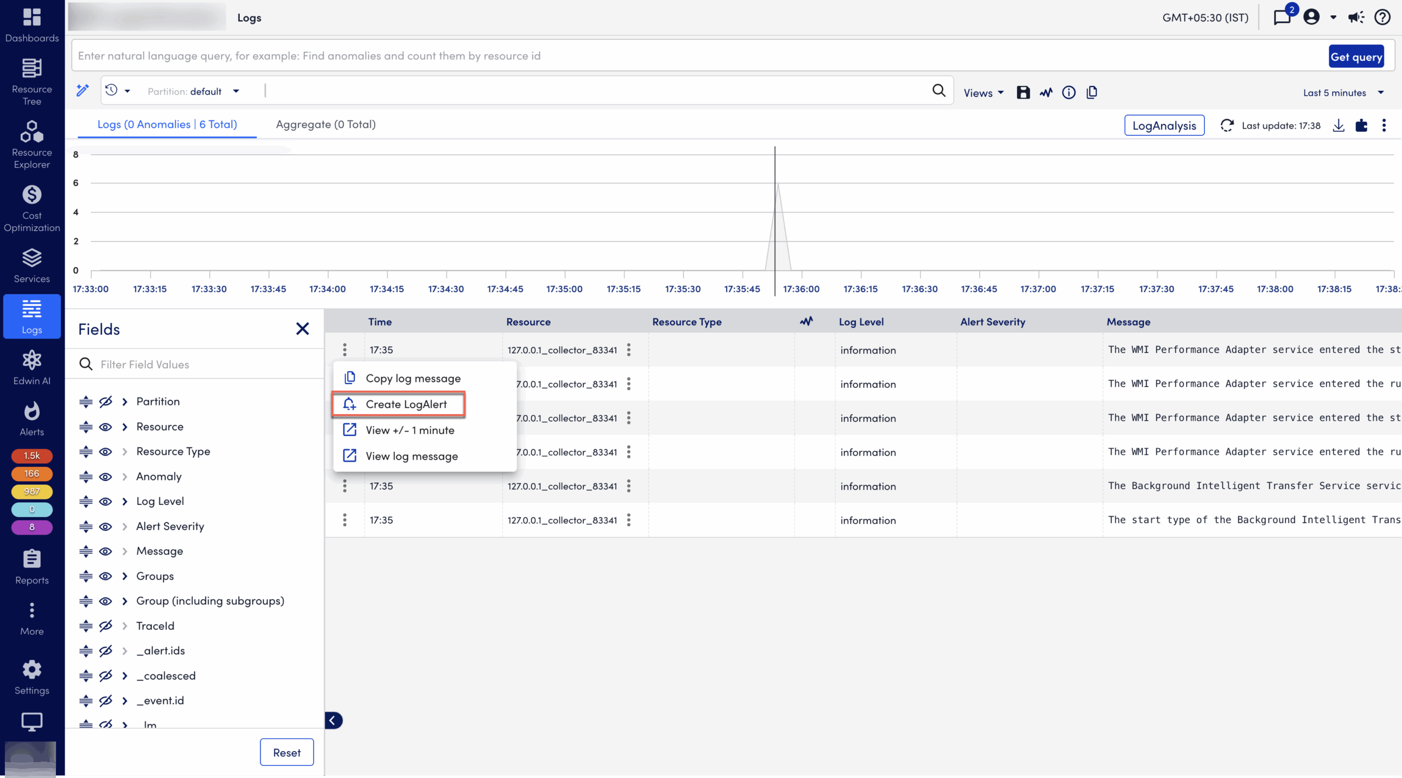Select the AI query wand icon
Screen dimensions: 1402x778
tap(82, 90)
